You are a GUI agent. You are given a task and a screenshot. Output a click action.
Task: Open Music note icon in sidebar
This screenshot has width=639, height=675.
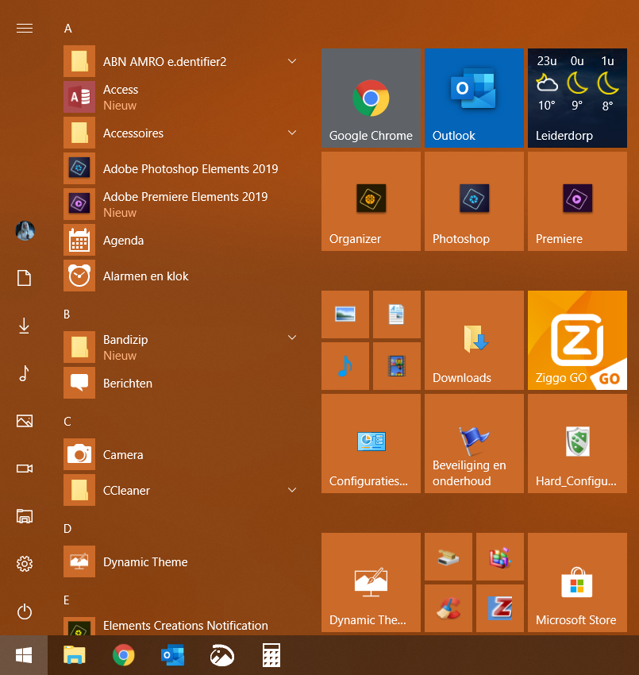point(25,373)
